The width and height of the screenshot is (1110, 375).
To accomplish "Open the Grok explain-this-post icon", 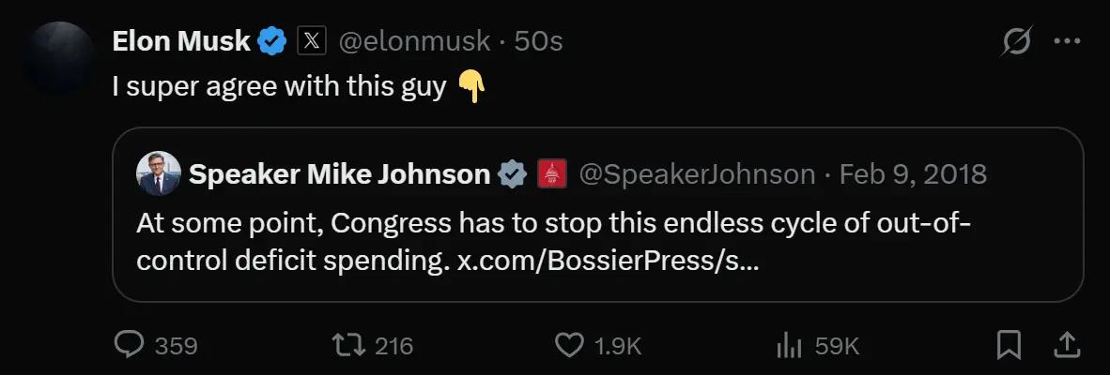I will (x=1018, y=41).
